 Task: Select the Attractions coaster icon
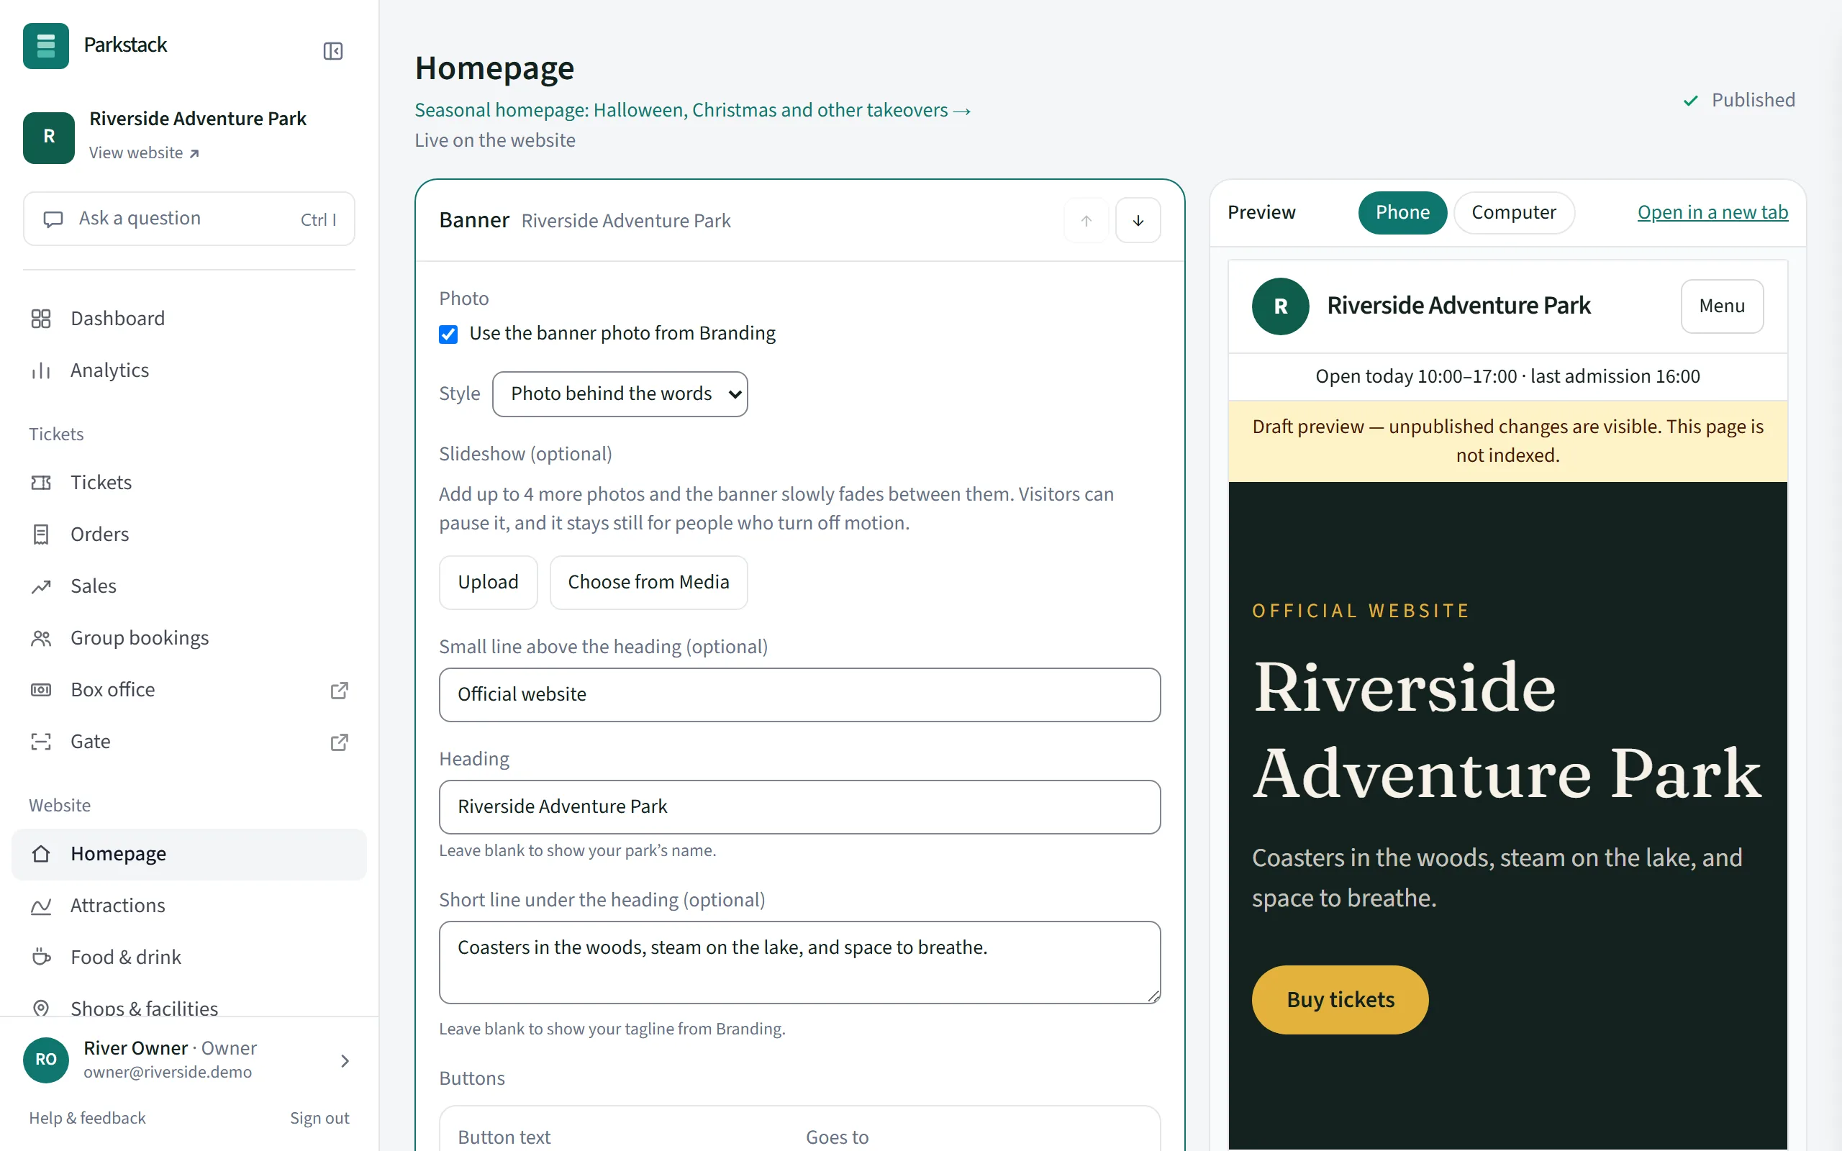click(x=41, y=906)
